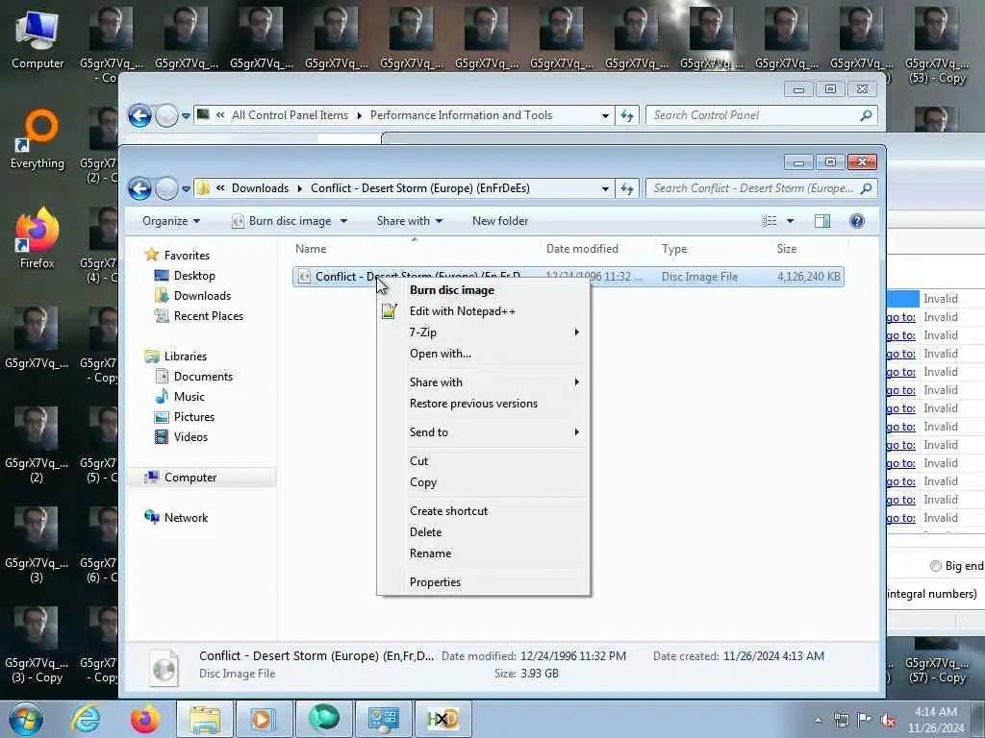Open Pictures library
This screenshot has height=738, width=985.
pyautogui.click(x=193, y=417)
